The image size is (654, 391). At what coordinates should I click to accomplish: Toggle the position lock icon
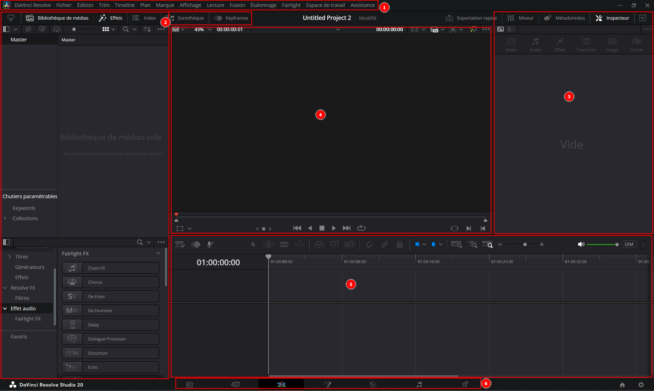pyautogui.click(x=400, y=244)
